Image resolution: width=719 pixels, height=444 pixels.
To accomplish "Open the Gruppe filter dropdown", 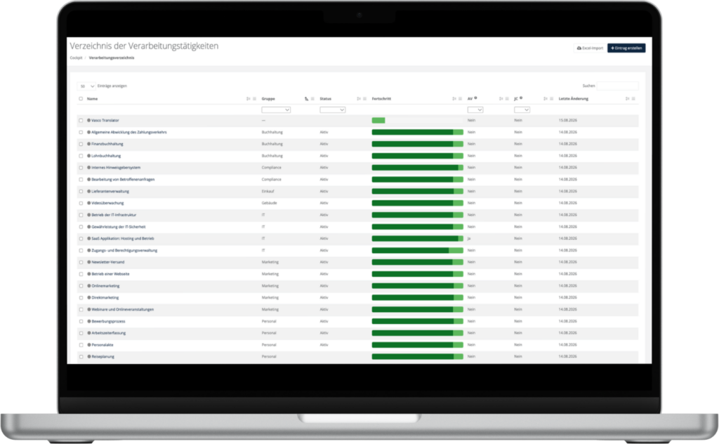I will click(x=276, y=110).
